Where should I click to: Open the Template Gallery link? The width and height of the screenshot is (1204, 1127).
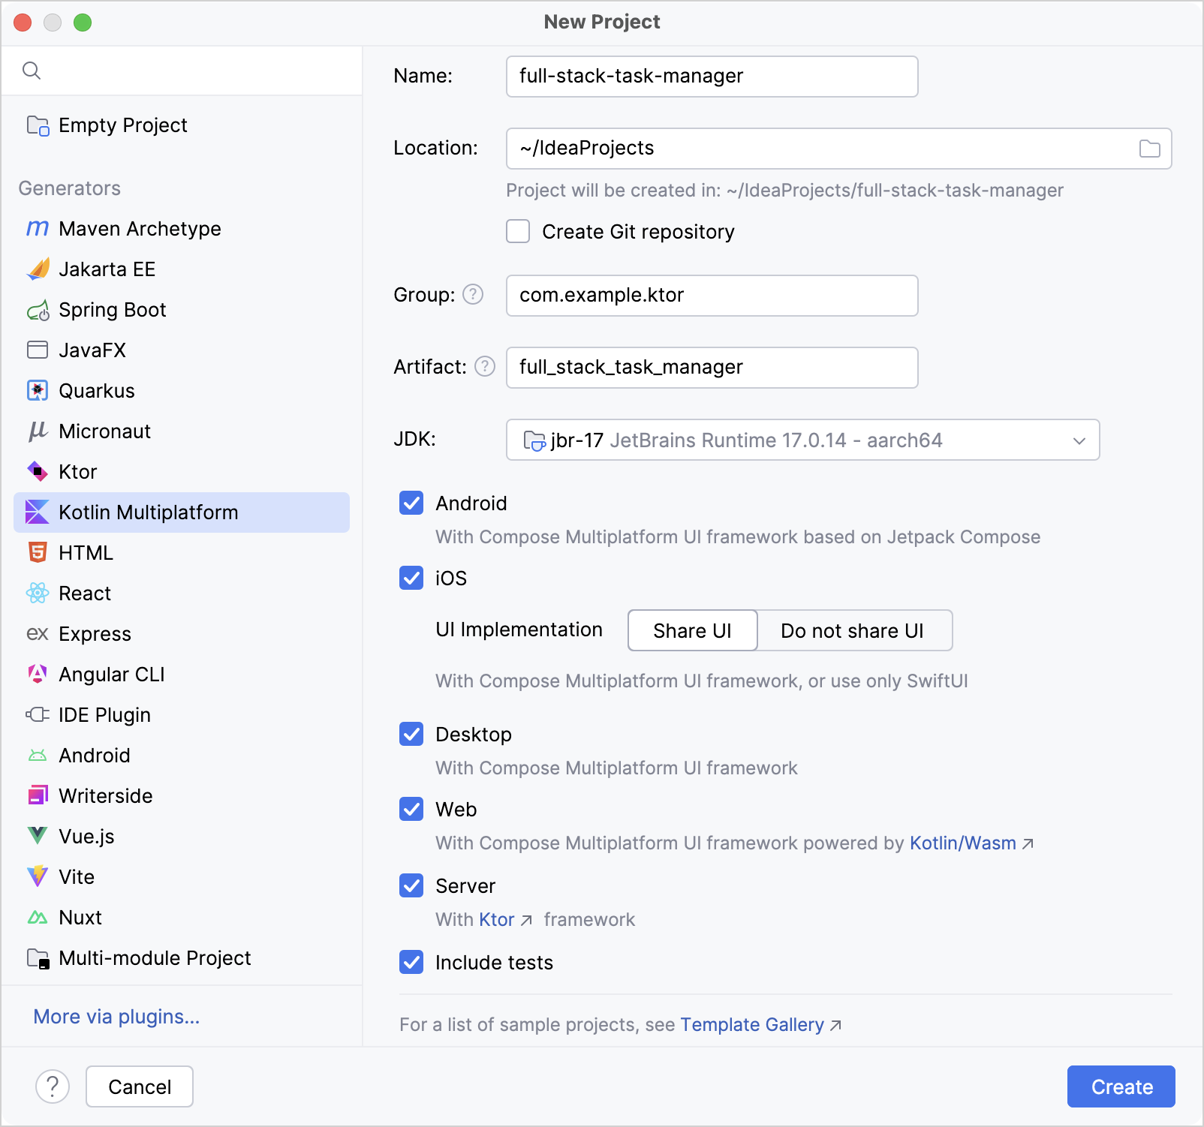coord(753,1024)
